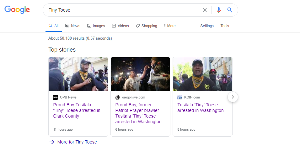Open the OPB News story thumbnail
This screenshot has height=156, width=300.
78,74
